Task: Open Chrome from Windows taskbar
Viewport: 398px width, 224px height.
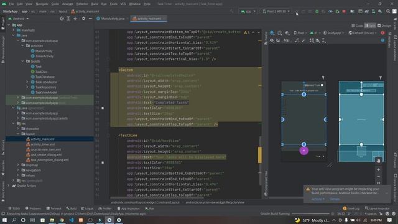Action: point(62,220)
